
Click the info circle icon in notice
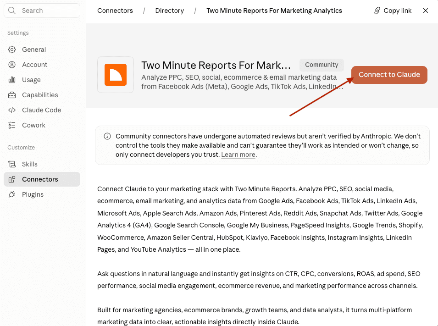coord(107,136)
